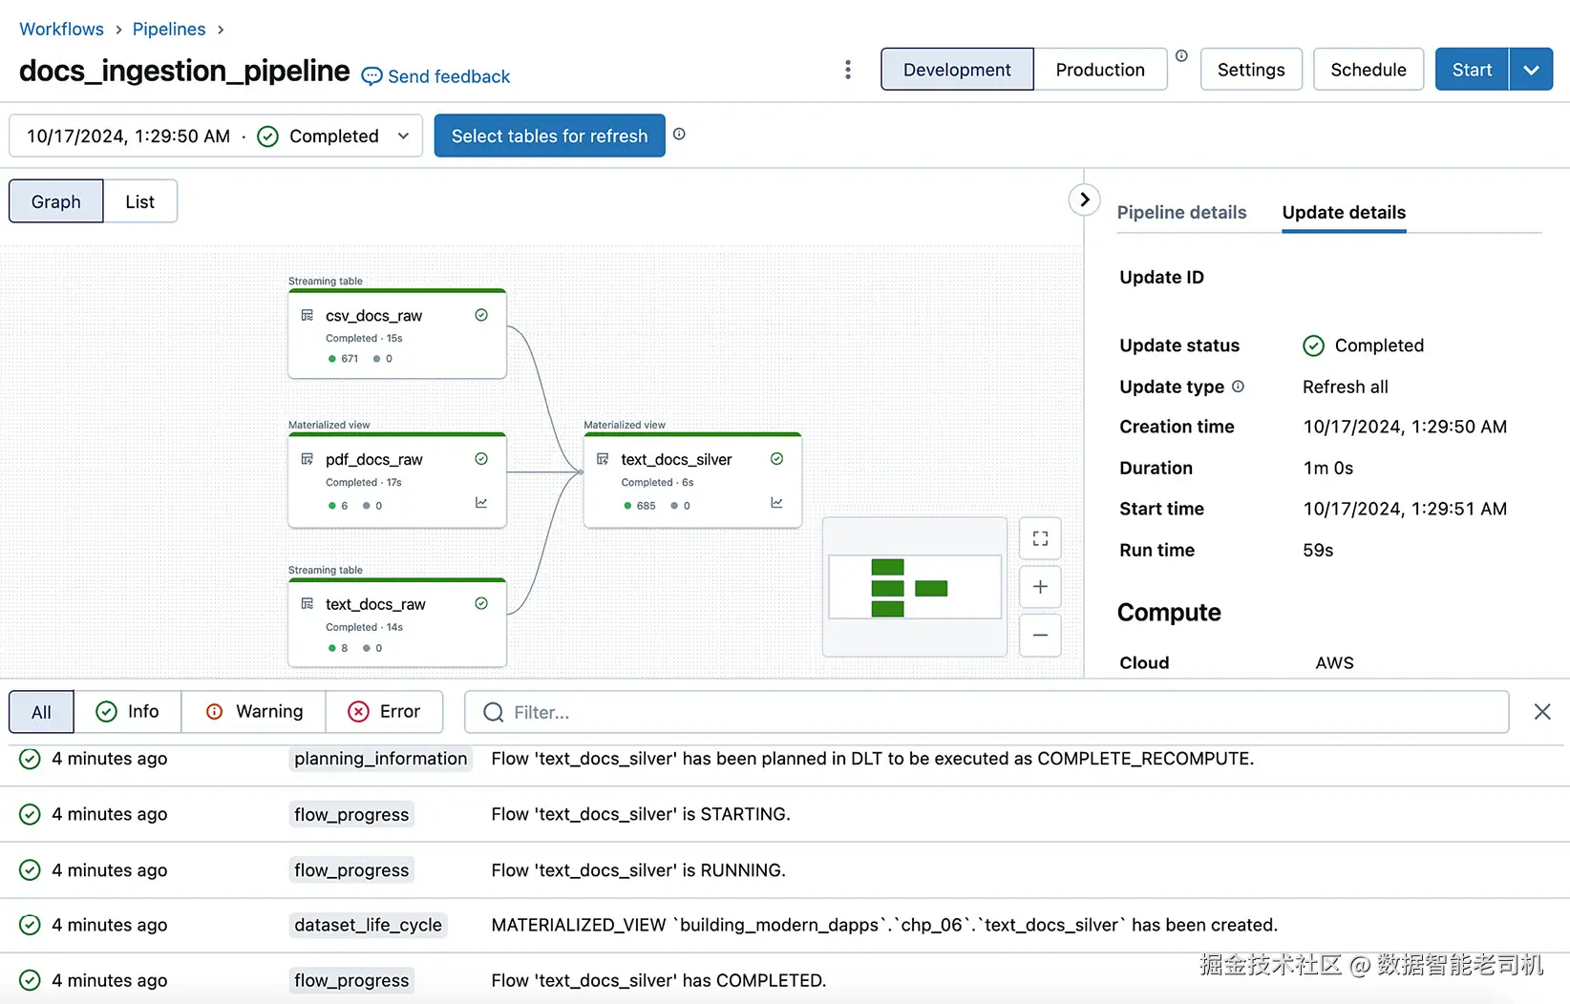Click Send feedback link
Screen dimensions: 1570x1004
pos(449,76)
